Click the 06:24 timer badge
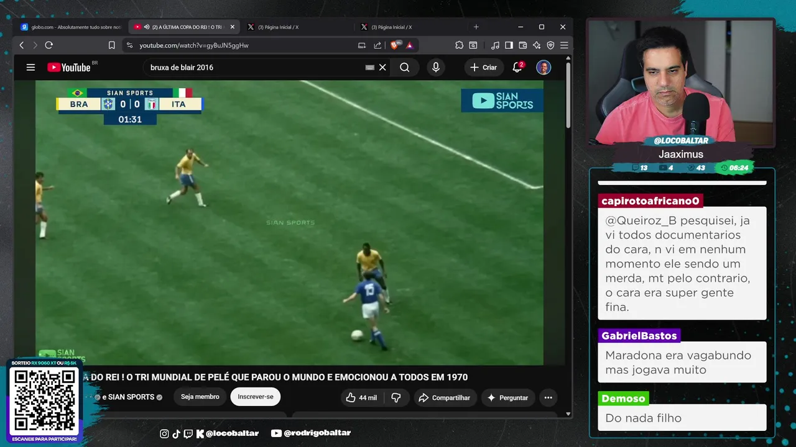The width and height of the screenshot is (796, 447). (734, 168)
